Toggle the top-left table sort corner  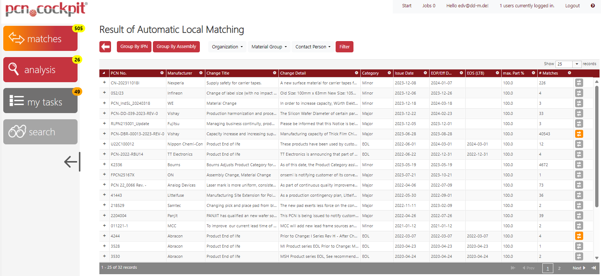(x=104, y=73)
